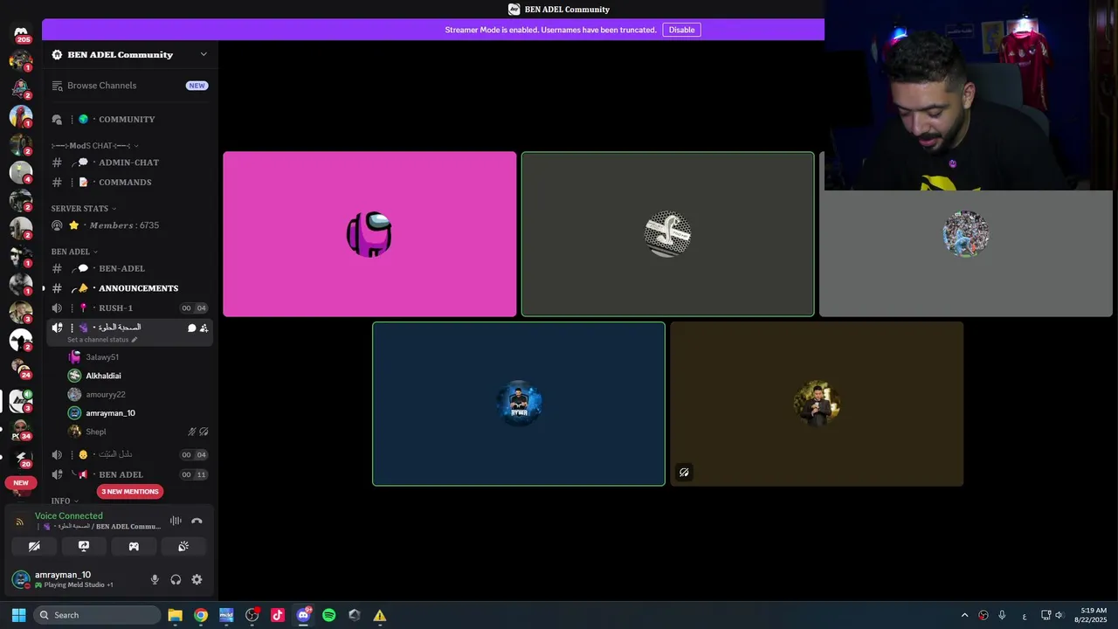The height and width of the screenshot is (629, 1118).
Task: Open the ADMIN-CHAT text channel
Action: click(129, 162)
